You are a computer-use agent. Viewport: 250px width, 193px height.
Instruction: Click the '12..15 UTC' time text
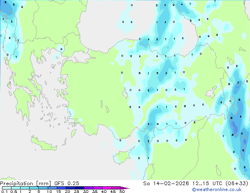(207, 184)
